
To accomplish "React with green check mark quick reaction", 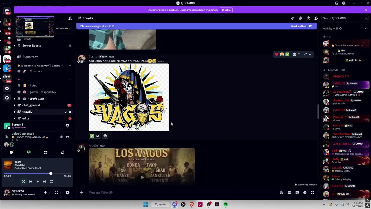I will point(287,54).
